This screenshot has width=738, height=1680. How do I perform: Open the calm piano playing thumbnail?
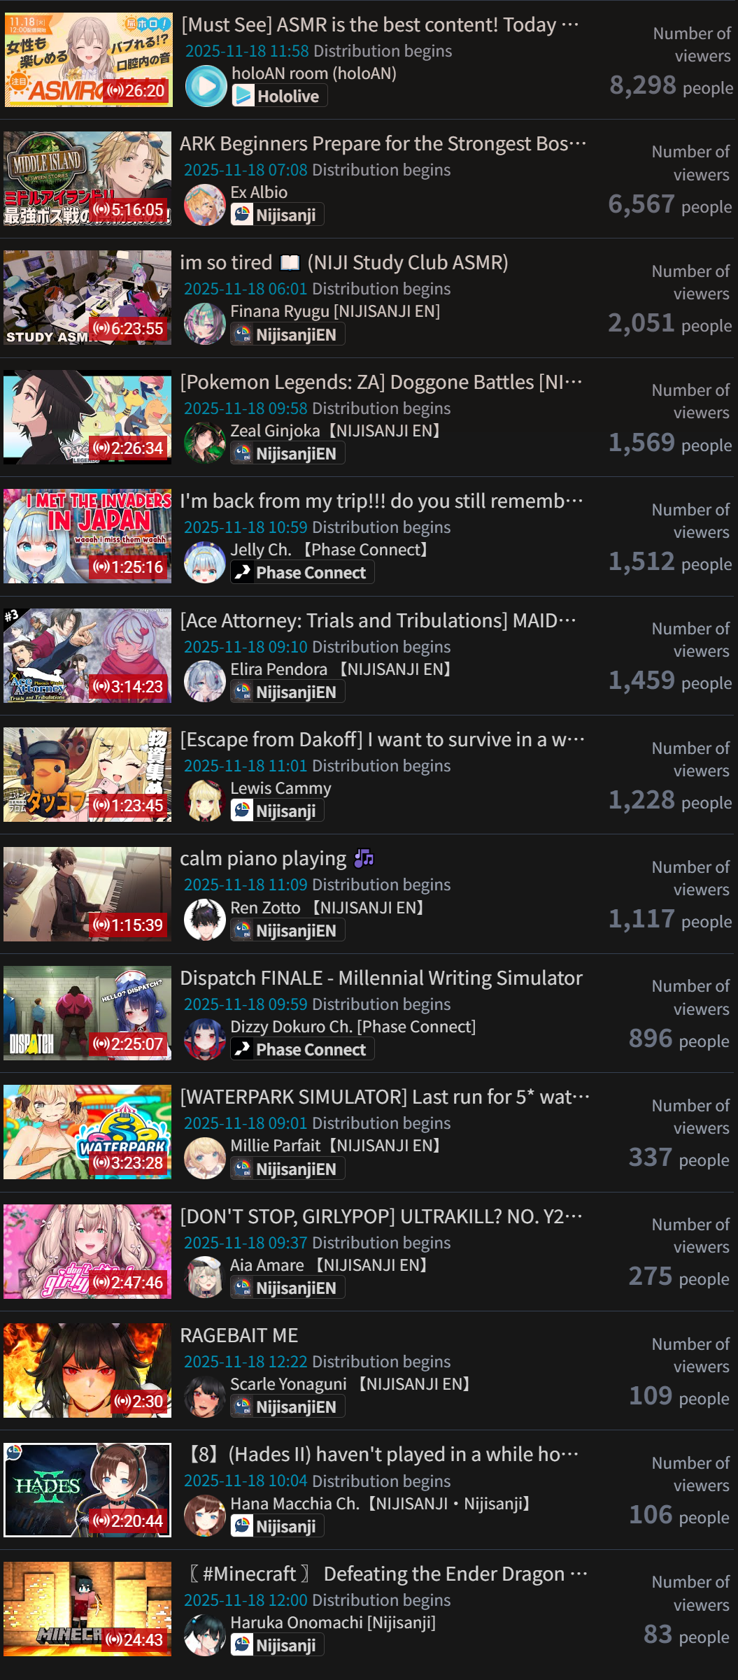pyautogui.click(x=87, y=894)
